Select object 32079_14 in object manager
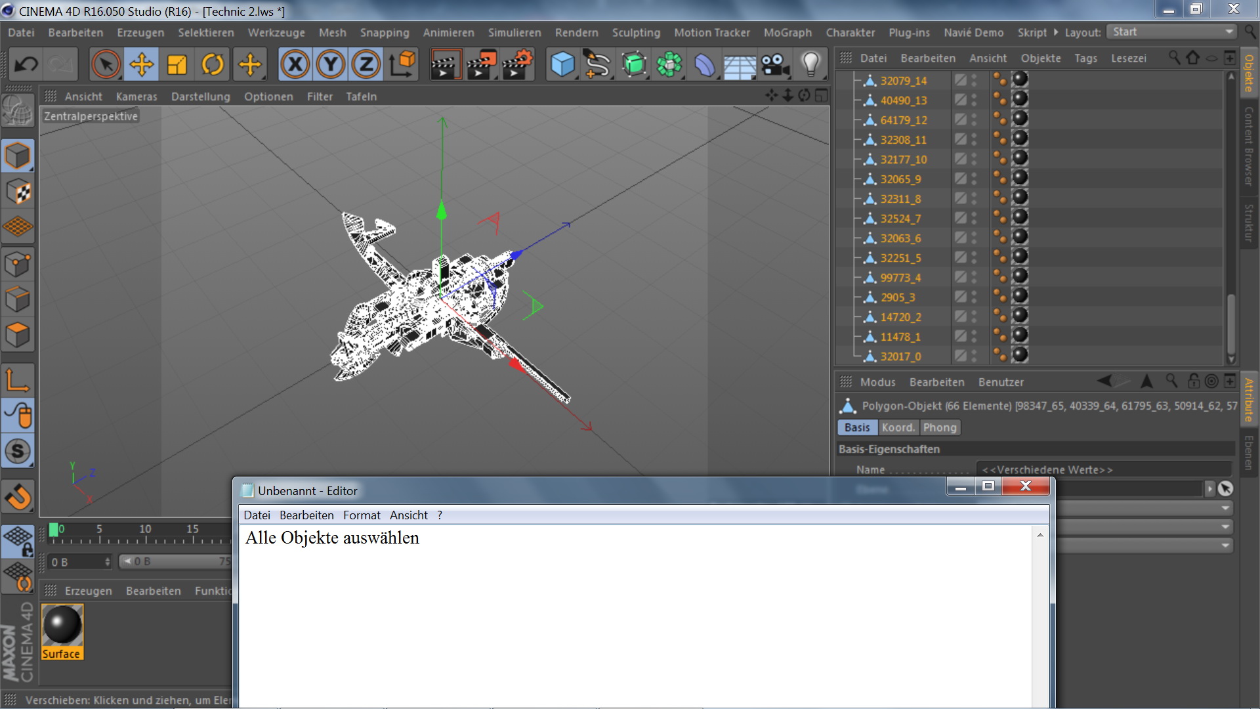The width and height of the screenshot is (1260, 709). pos(904,81)
